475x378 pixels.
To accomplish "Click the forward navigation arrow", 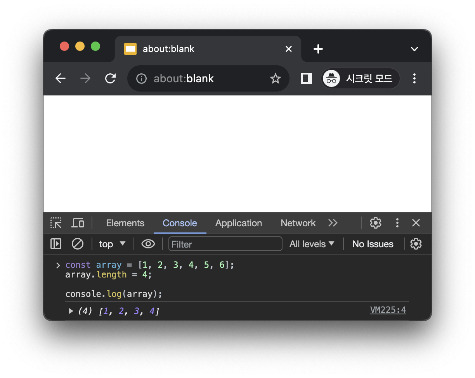I will click(x=85, y=79).
